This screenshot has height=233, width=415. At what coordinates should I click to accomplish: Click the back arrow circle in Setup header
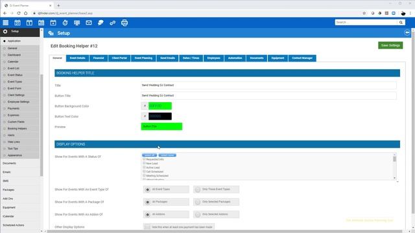pos(407,32)
